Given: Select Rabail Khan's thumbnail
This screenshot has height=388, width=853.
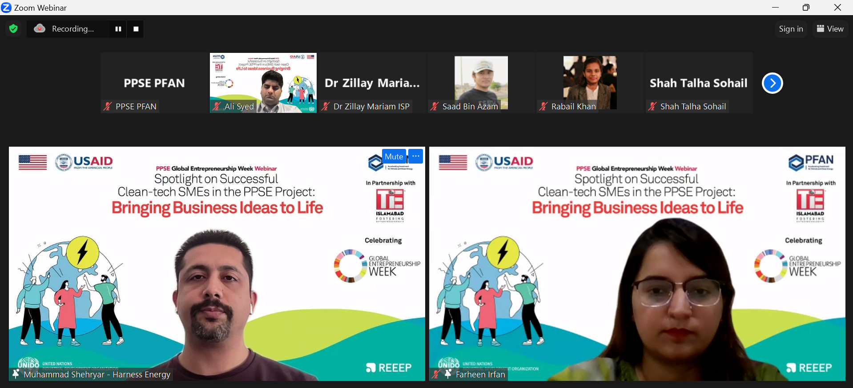Looking at the screenshot, I should coord(590,83).
